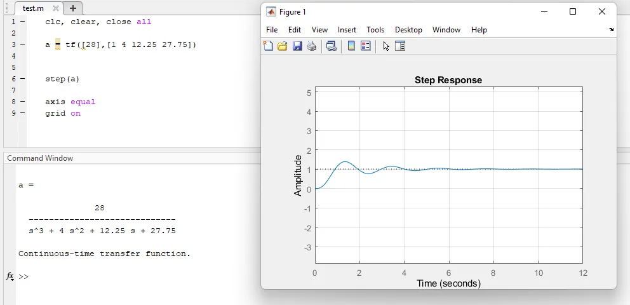Switch to the test.m editor tab
This screenshot has width=630, height=305.
32,8
